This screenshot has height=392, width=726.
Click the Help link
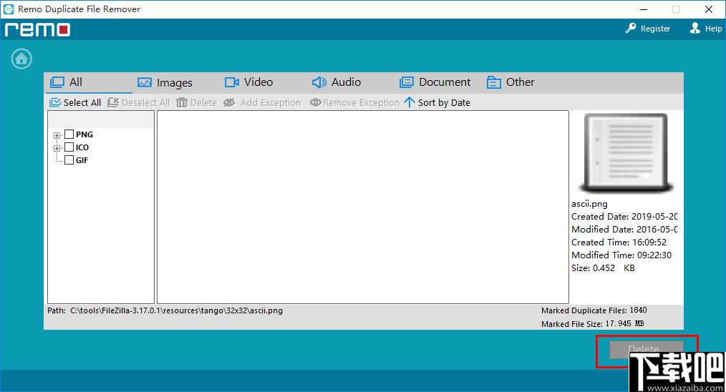tap(713, 29)
